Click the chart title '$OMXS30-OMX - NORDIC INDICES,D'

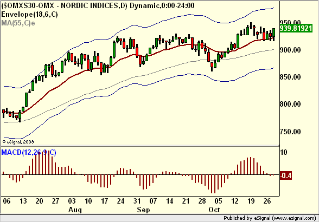[64, 6]
